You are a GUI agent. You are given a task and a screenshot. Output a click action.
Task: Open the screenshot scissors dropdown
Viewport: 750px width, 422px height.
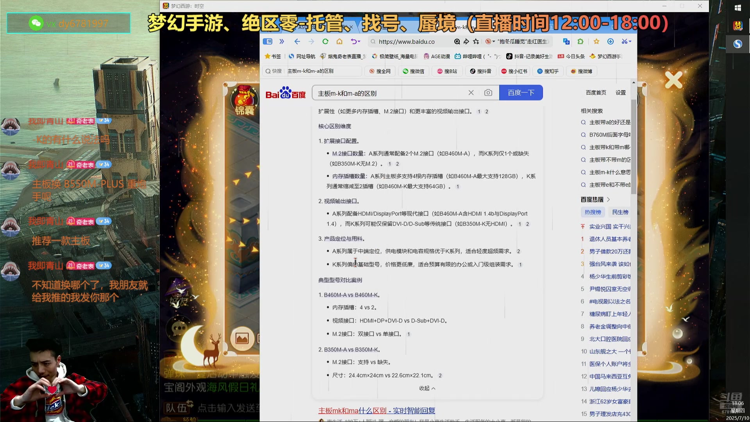[627, 41]
